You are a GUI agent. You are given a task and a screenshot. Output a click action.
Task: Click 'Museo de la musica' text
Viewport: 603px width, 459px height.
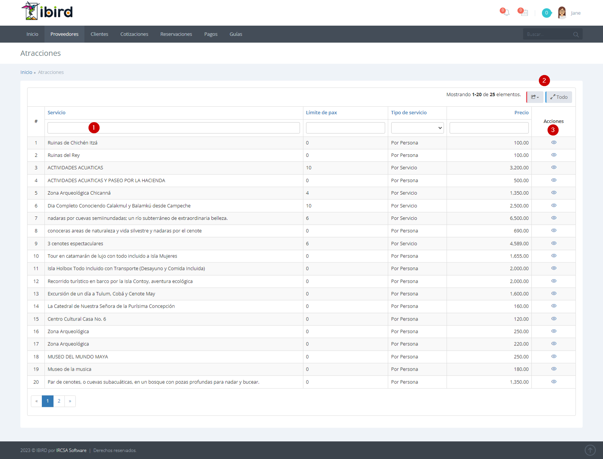pos(69,369)
